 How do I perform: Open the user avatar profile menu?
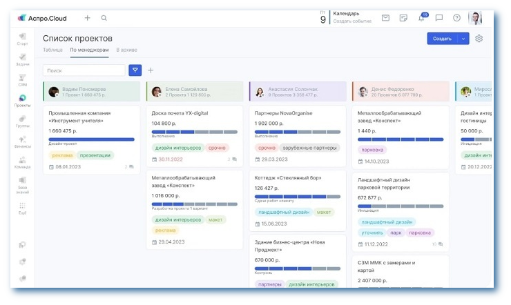click(x=475, y=18)
